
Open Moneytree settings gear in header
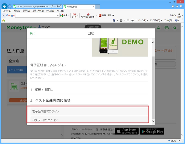[x=175, y=28]
